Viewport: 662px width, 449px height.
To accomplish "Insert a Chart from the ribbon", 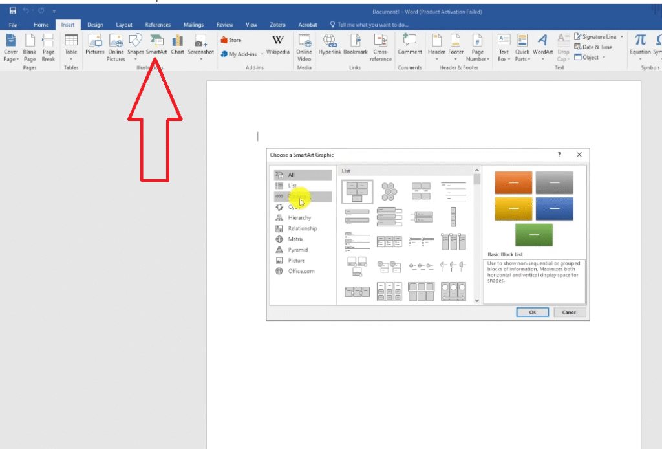I will tap(177, 44).
